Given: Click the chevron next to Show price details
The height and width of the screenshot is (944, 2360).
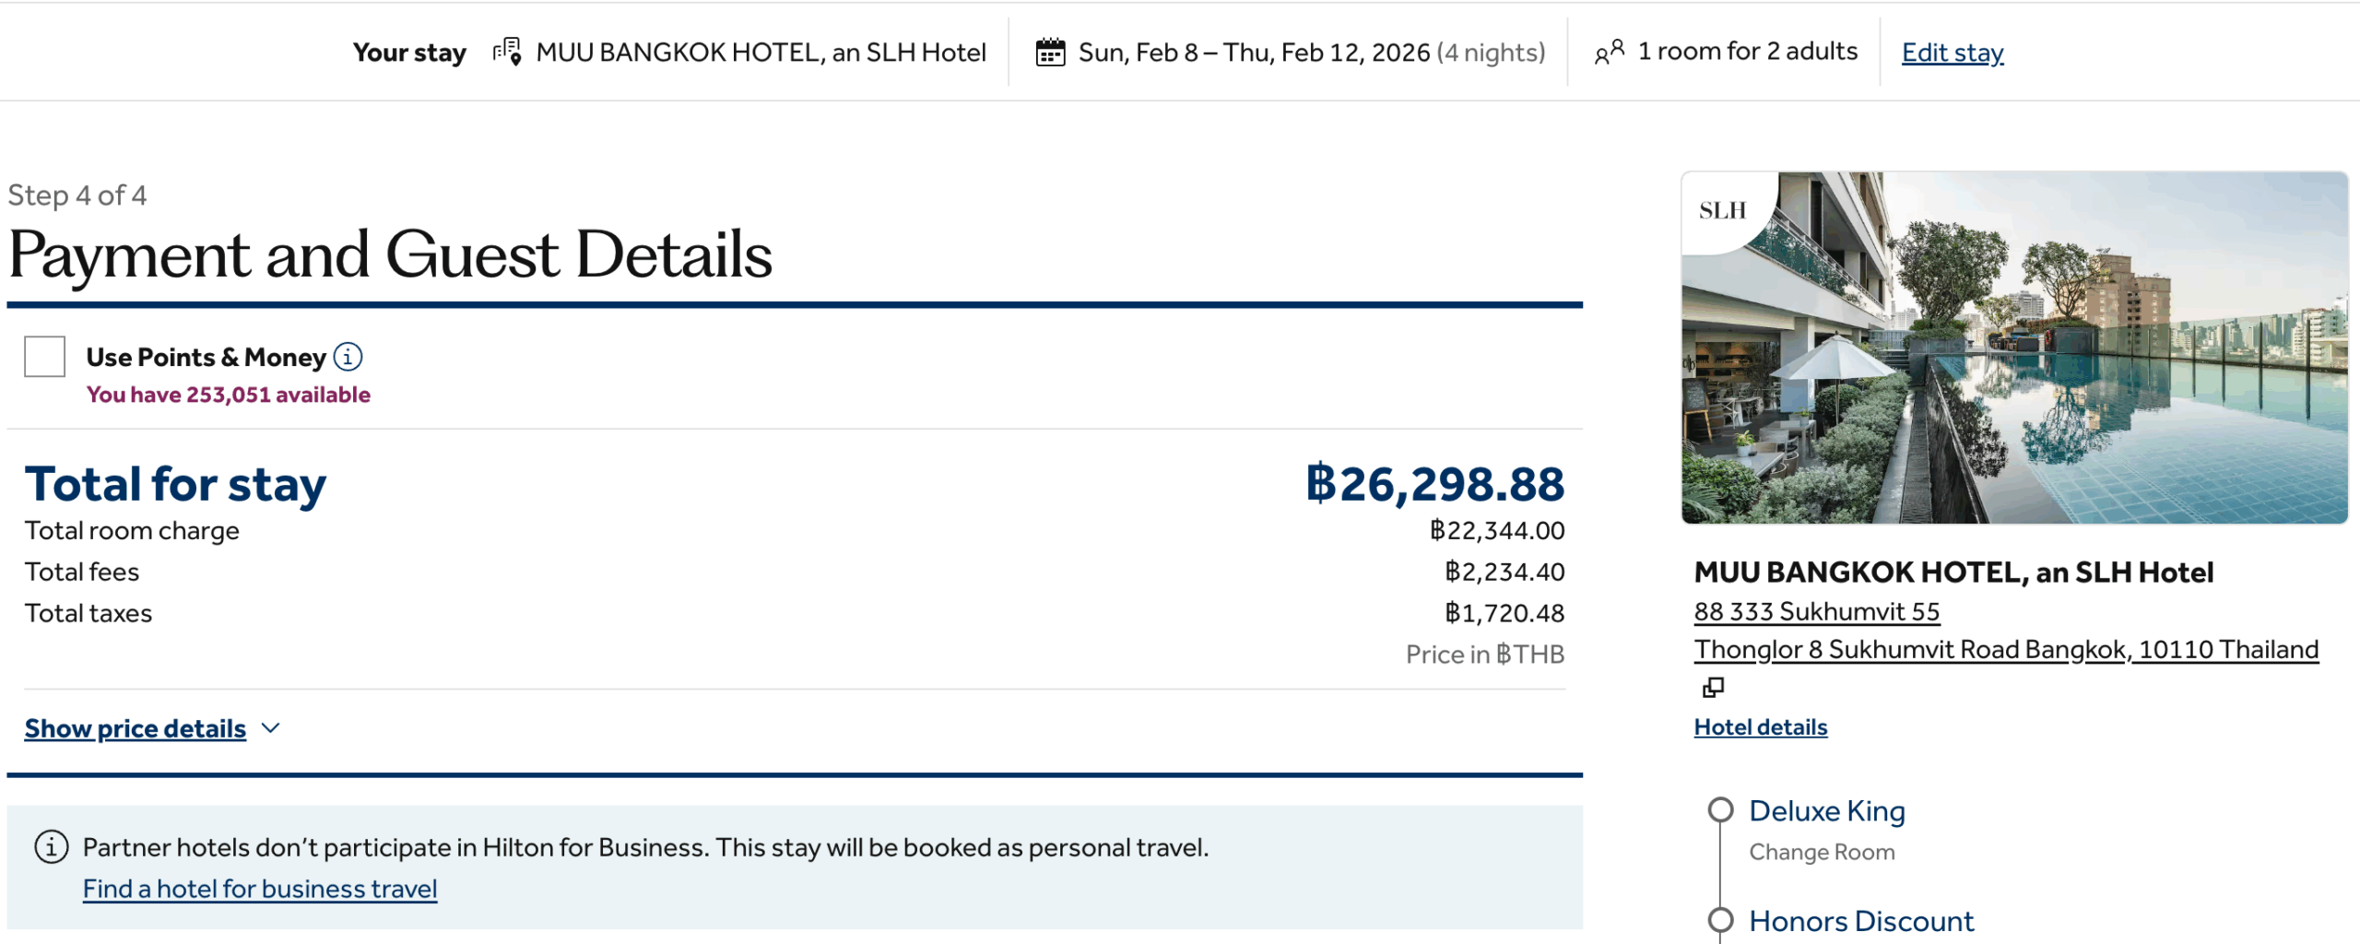Looking at the screenshot, I should [x=270, y=728].
